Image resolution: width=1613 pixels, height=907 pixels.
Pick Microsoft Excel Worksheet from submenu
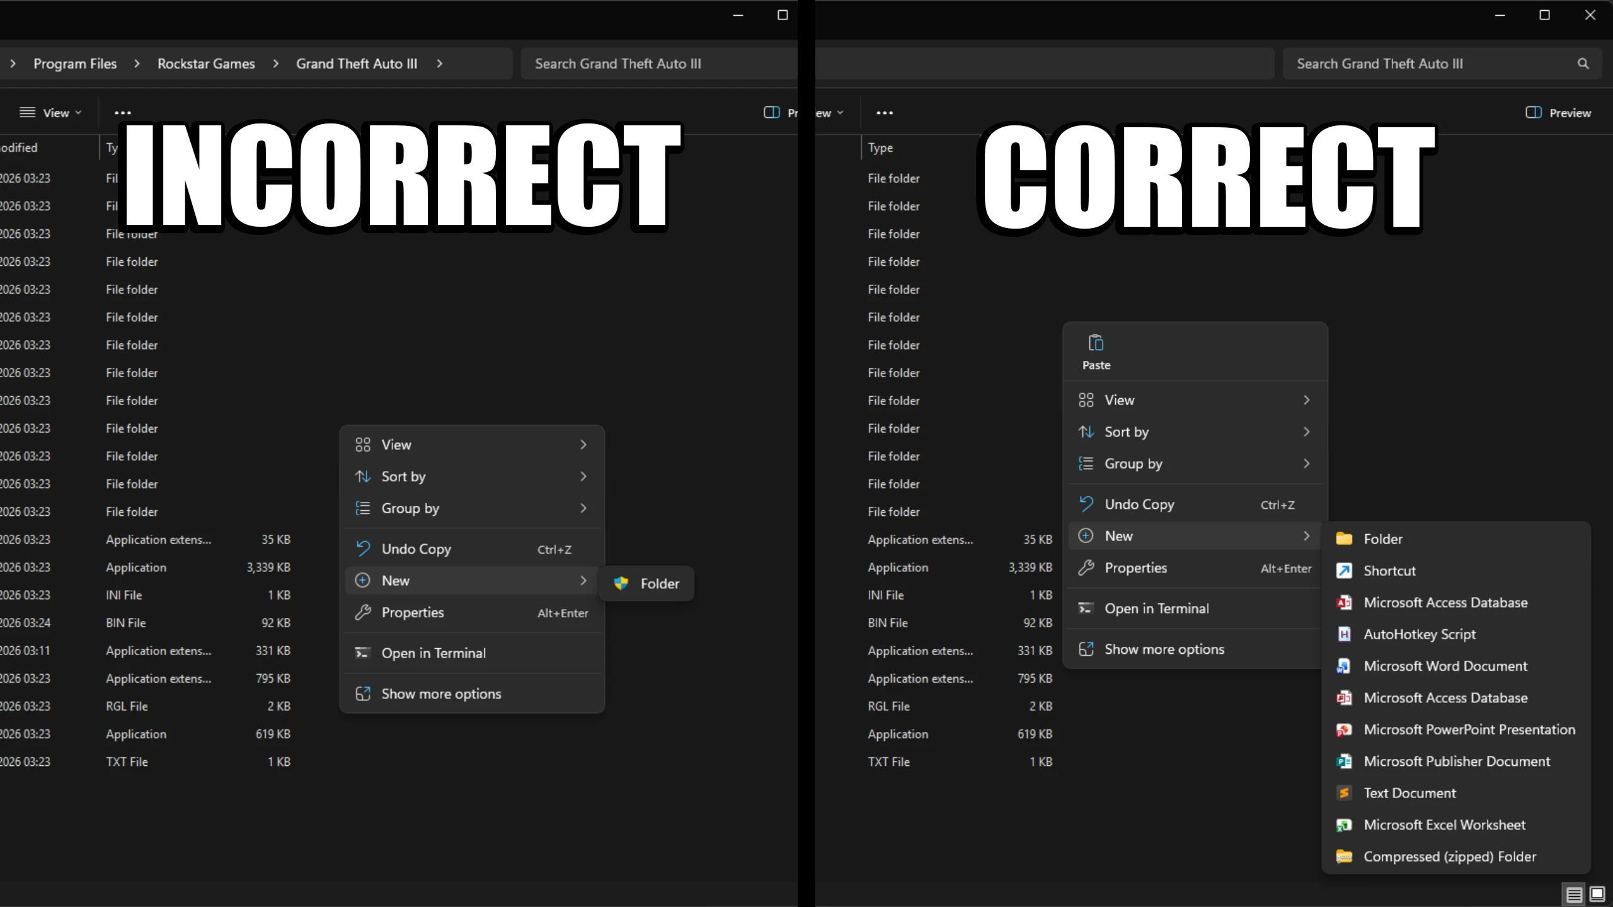pos(1444,824)
